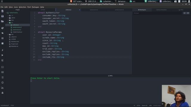Click the square Stop Julia icon

tap(2, 43)
